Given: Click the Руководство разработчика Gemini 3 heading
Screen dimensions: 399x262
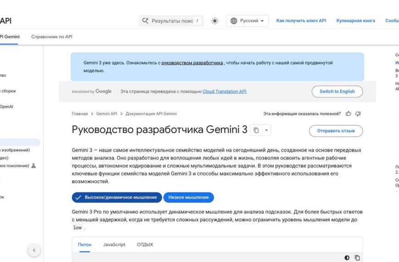Looking at the screenshot, I should [x=160, y=130].
